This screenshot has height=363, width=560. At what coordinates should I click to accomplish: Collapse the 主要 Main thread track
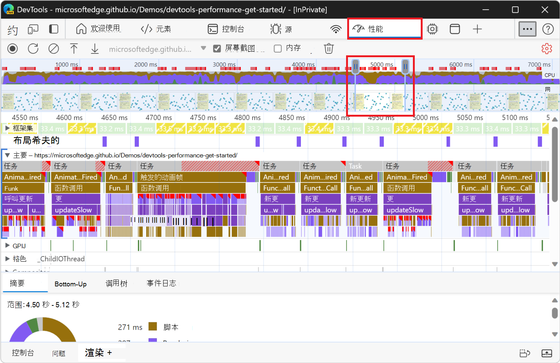point(7,155)
